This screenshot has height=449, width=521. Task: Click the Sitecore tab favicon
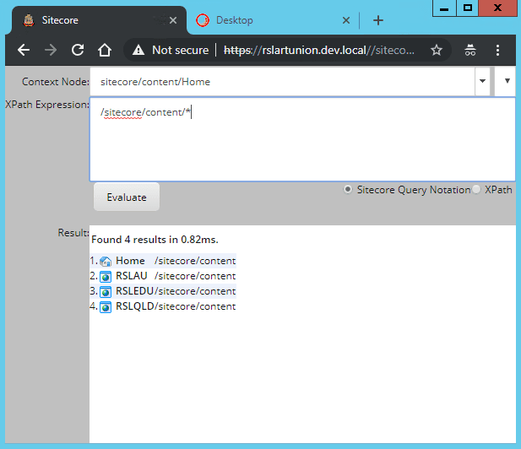pyautogui.click(x=29, y=20)
